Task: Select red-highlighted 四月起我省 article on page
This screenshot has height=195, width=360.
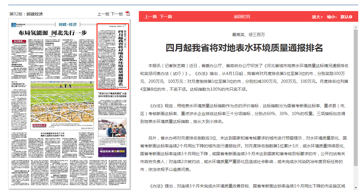Action: [113, 56]
